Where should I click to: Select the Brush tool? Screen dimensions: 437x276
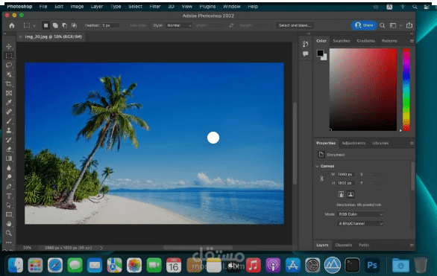click(x=9, y=121)
